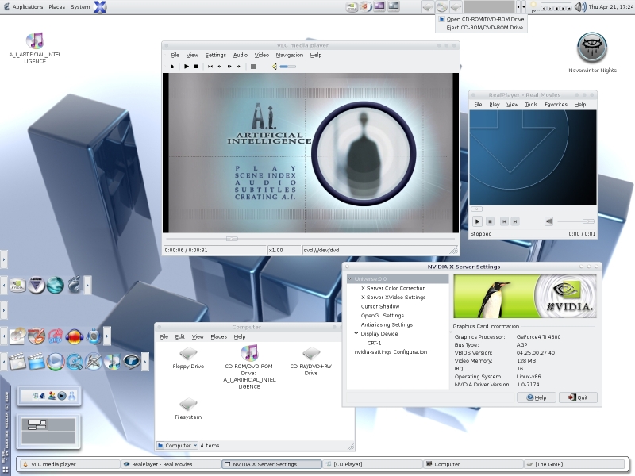Click the Quit button in NVIDIA settings
This screenshot has width=635, height=476.
[x=578, y=397]
